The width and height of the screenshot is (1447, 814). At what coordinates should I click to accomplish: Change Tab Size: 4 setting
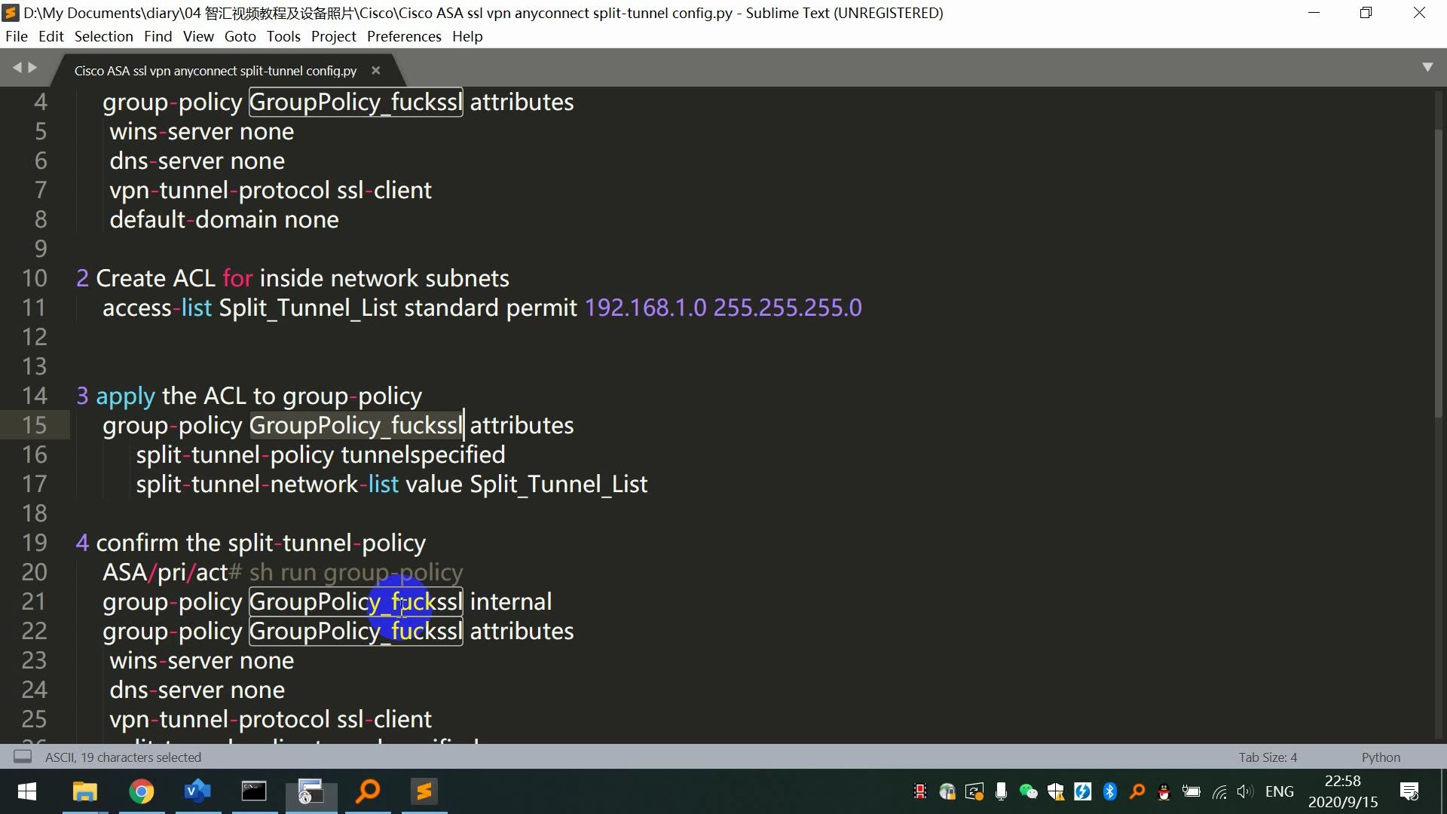[x=1268, y=757]
